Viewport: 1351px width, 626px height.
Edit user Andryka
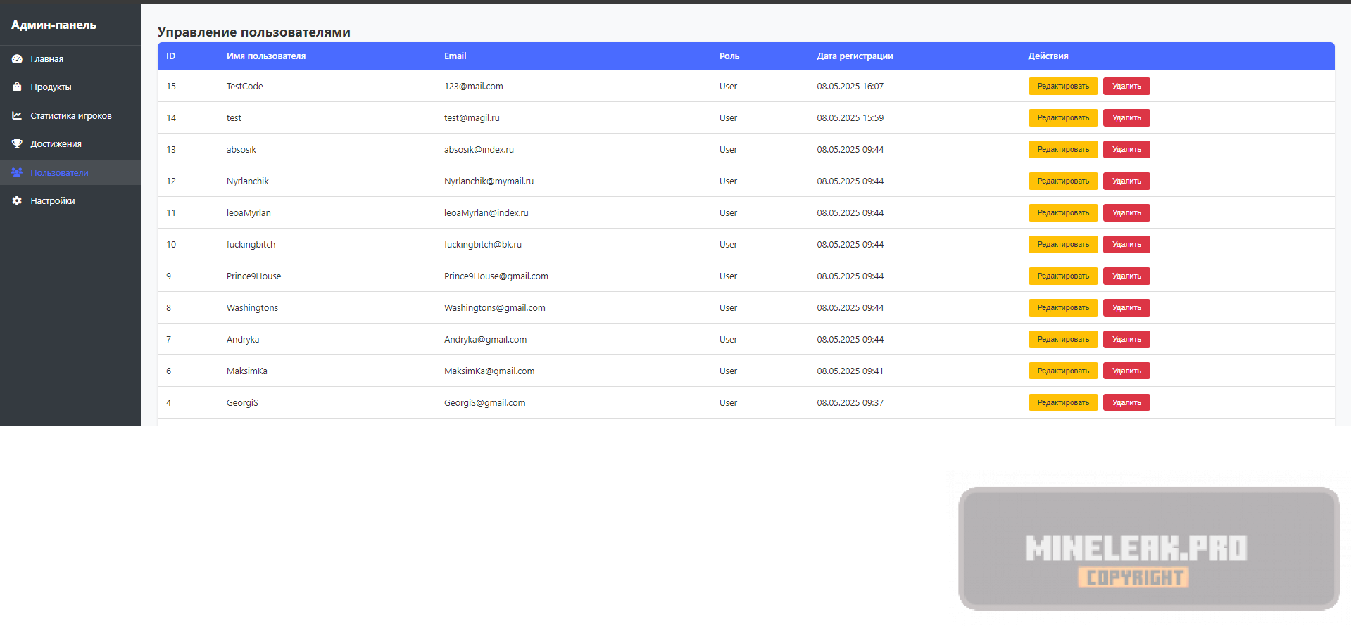click(1063, 339)
